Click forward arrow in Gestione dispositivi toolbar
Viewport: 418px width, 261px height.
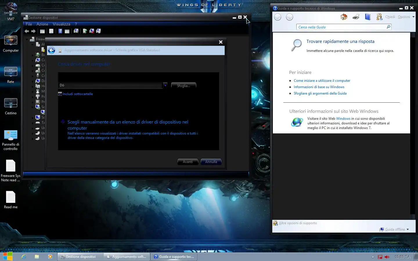coord(33,31)
